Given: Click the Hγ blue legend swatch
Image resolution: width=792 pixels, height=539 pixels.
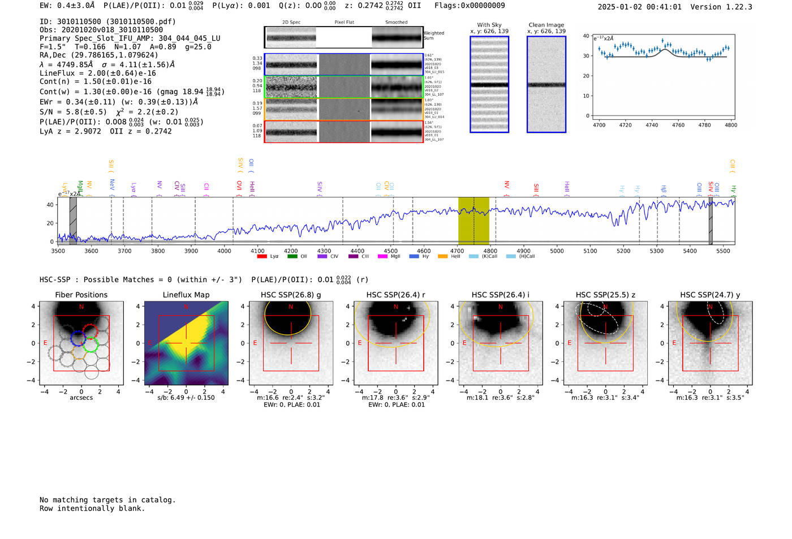Looking at the screenshot, I should click(414, 257).
